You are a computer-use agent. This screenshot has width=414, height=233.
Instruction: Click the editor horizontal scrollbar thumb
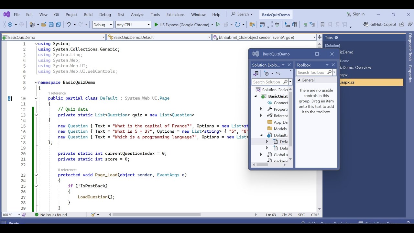click(157, 215)
